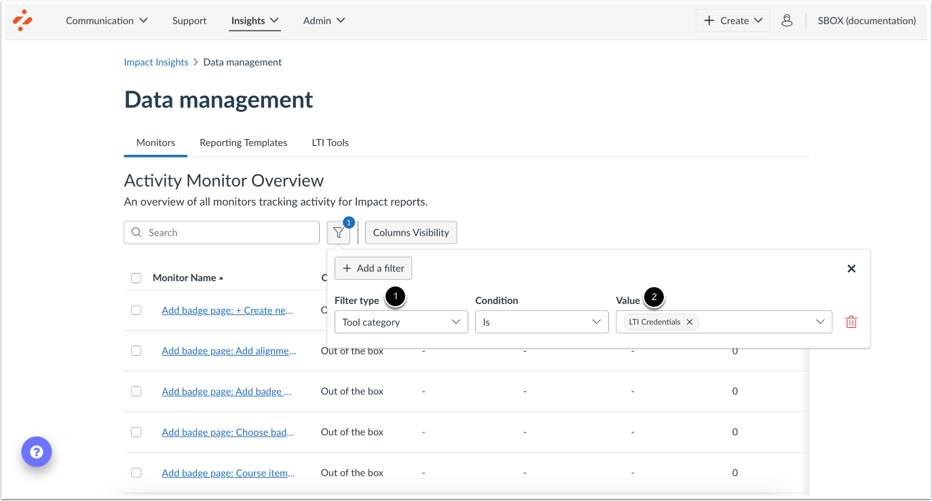Click the Data management breadcrumb text
Screen dimensions: 932x501
click(x=242, y=62)
